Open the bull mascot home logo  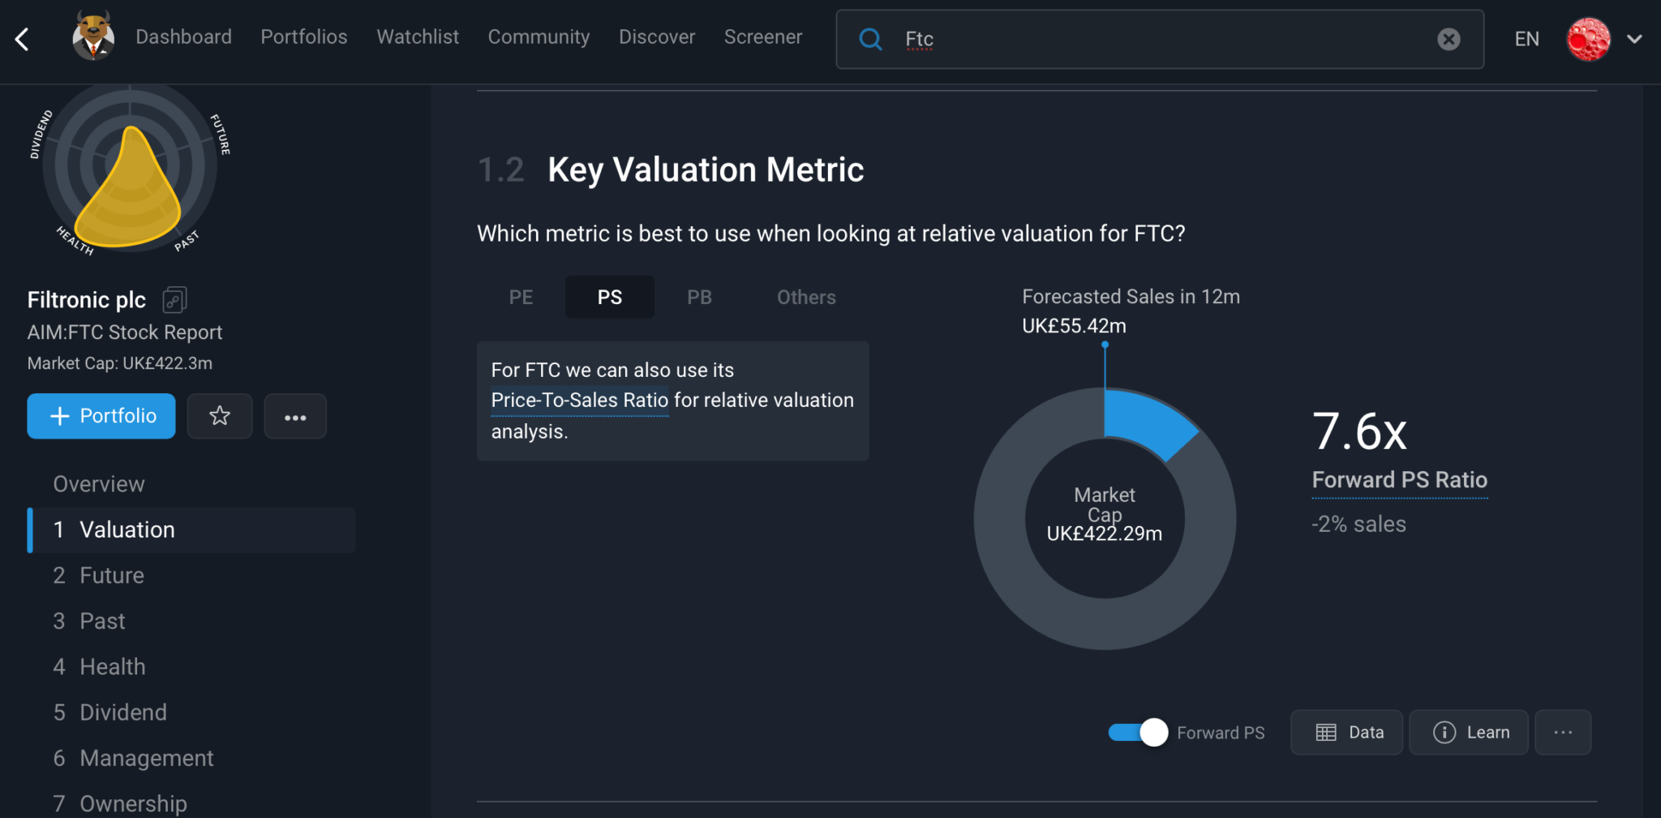93,36
